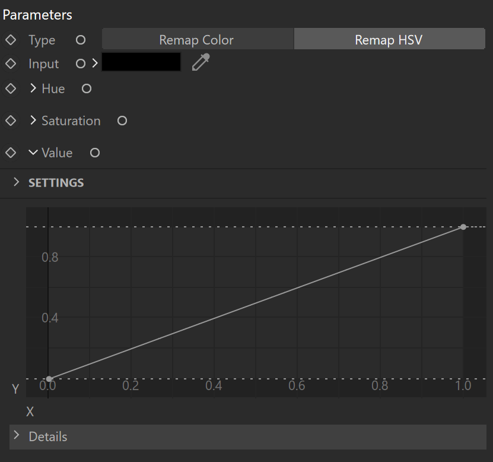This screenshot has height=462, width=493.
Task: Toggle the circle port next to Hue
Action: pyautogui.click(x=87, y=88)
